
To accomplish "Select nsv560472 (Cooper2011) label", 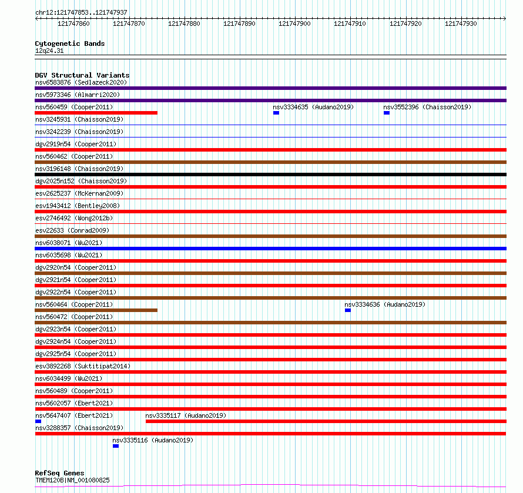I will (74, 317).
